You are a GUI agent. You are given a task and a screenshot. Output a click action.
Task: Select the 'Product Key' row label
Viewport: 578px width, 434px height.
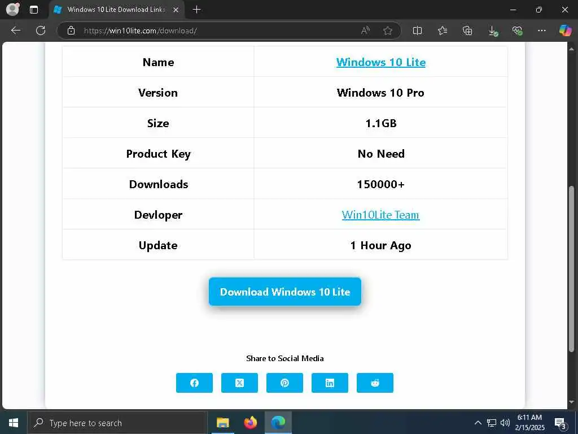[159, 154]
